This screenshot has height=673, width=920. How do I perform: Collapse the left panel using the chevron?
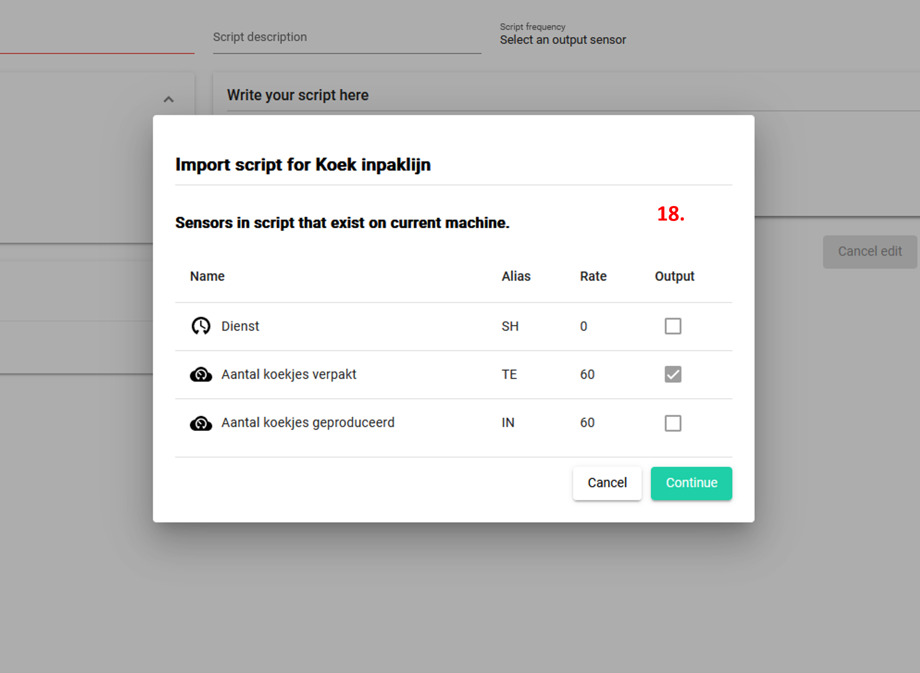click(168, 99)
